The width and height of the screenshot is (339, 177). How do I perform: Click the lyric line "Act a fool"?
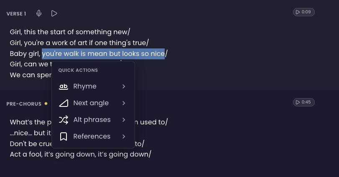click(x=80, y=154)
